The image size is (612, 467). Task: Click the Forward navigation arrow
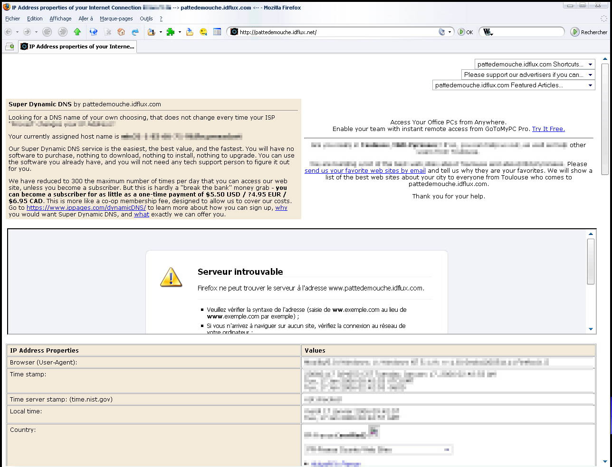[27, 32]
